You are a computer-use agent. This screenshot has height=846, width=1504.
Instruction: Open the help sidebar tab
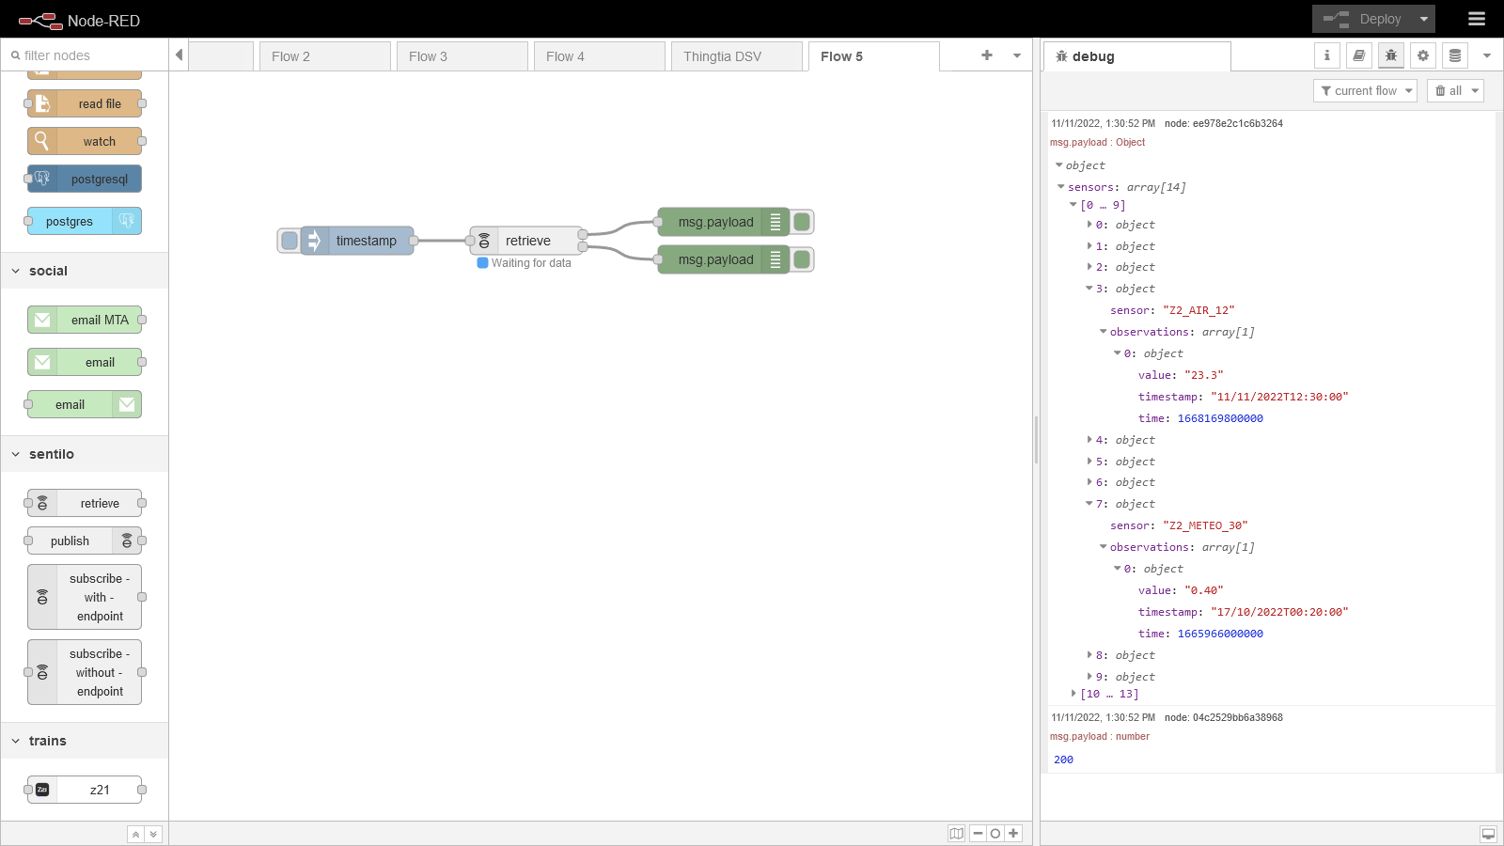pyautogui.click(x=1359, y=55)
